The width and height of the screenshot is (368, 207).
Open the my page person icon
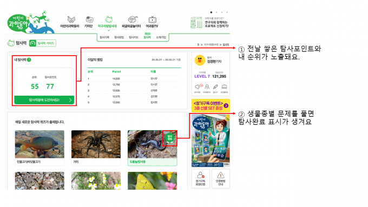pyautogui.click(x=207, y=87)
